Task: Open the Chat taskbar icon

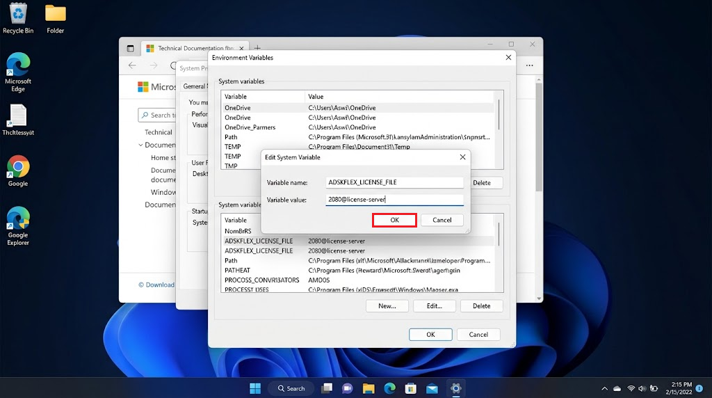Action: (x=348, y=388)
